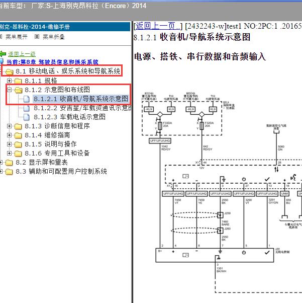Click the green back arrow icon
The image size is (302, 303).
pyautogui.click(x=3, y=54)
